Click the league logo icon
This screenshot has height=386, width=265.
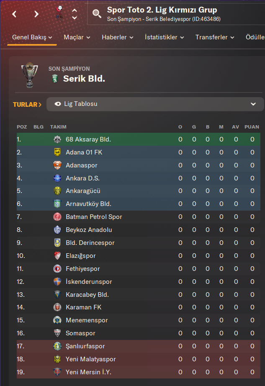click(59, 12)
